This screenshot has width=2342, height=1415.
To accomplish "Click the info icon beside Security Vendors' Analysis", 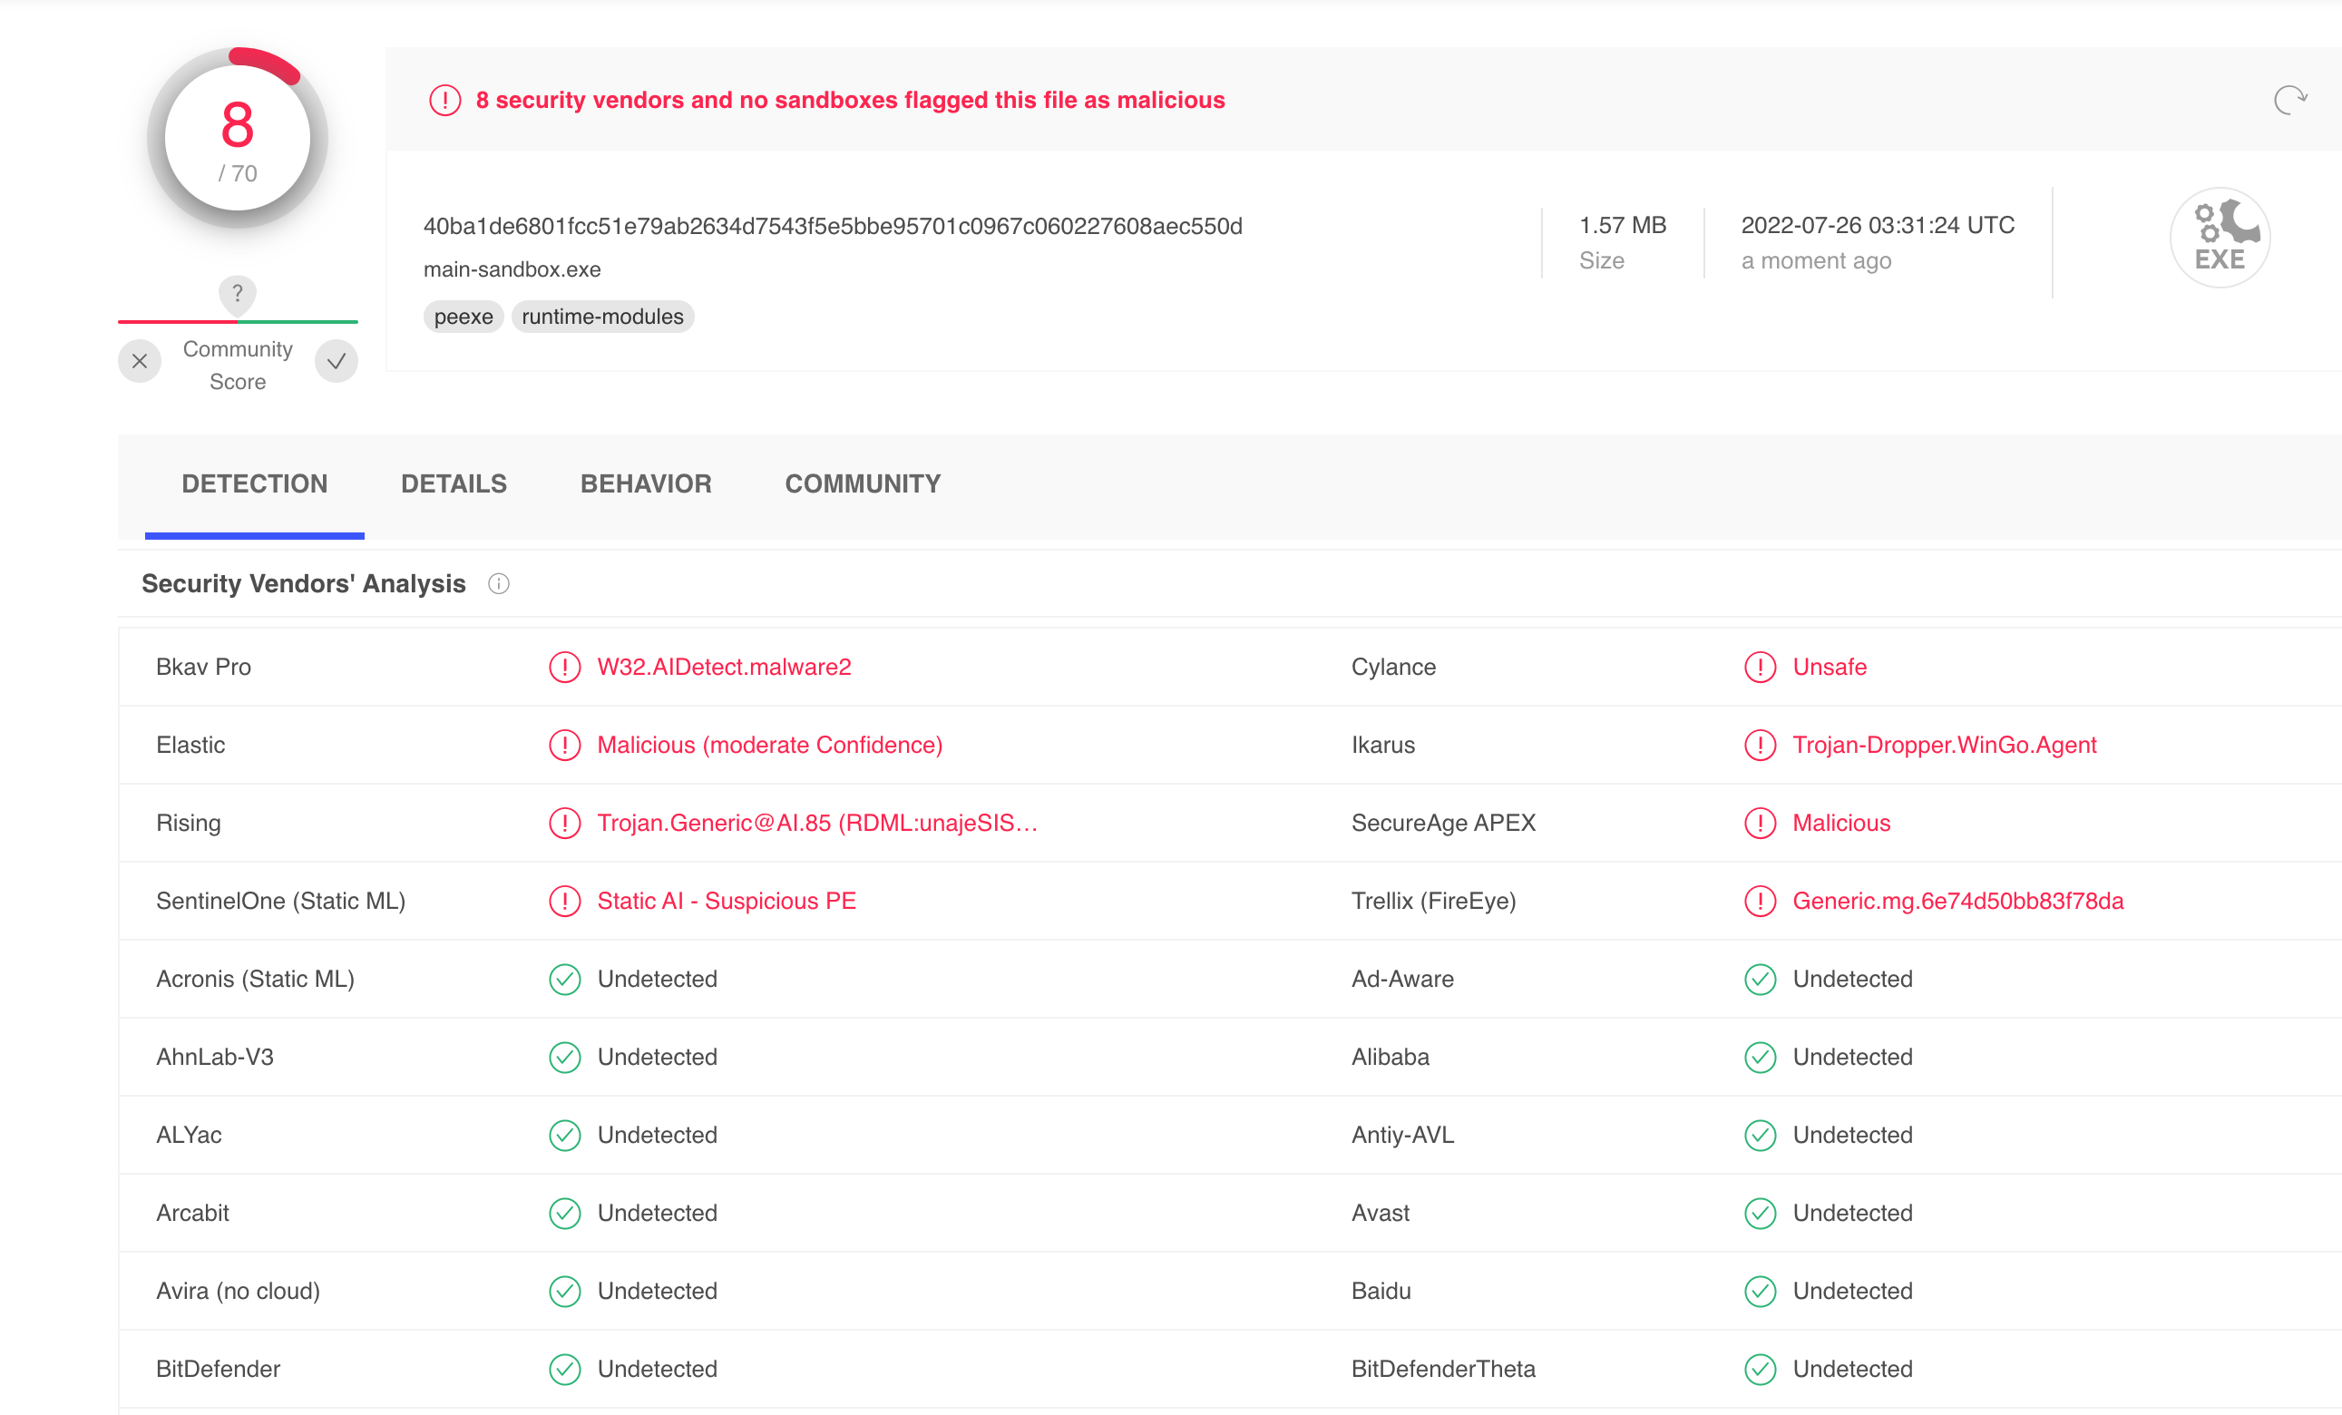I will (499, 583).
